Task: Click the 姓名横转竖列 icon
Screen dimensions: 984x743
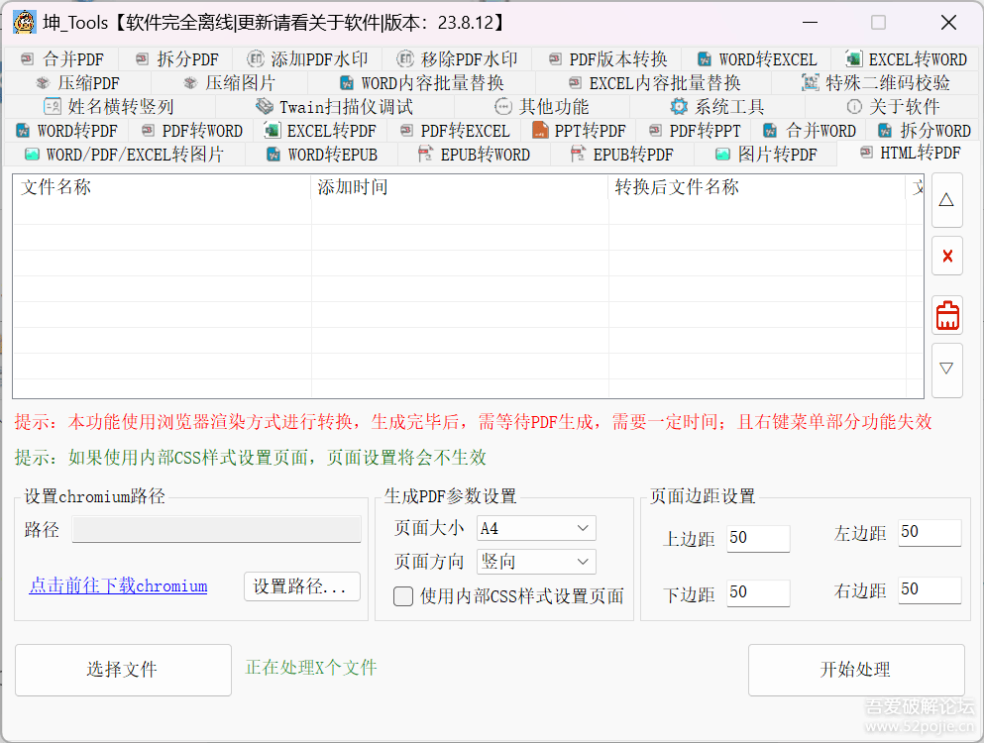Action: coord(53,106)
